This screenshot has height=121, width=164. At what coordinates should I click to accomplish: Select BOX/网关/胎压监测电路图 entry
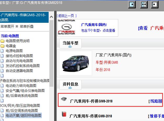20,106
